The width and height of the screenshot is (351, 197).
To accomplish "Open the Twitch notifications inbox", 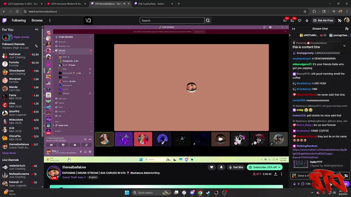I will [x=292, y=21].
